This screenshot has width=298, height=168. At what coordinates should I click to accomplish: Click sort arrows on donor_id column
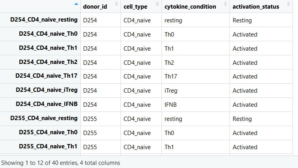point(116,4)
